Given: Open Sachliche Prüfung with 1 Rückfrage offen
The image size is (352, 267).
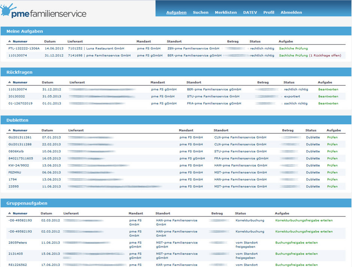Looking at the screenshot, I should [x=310, y=55].
